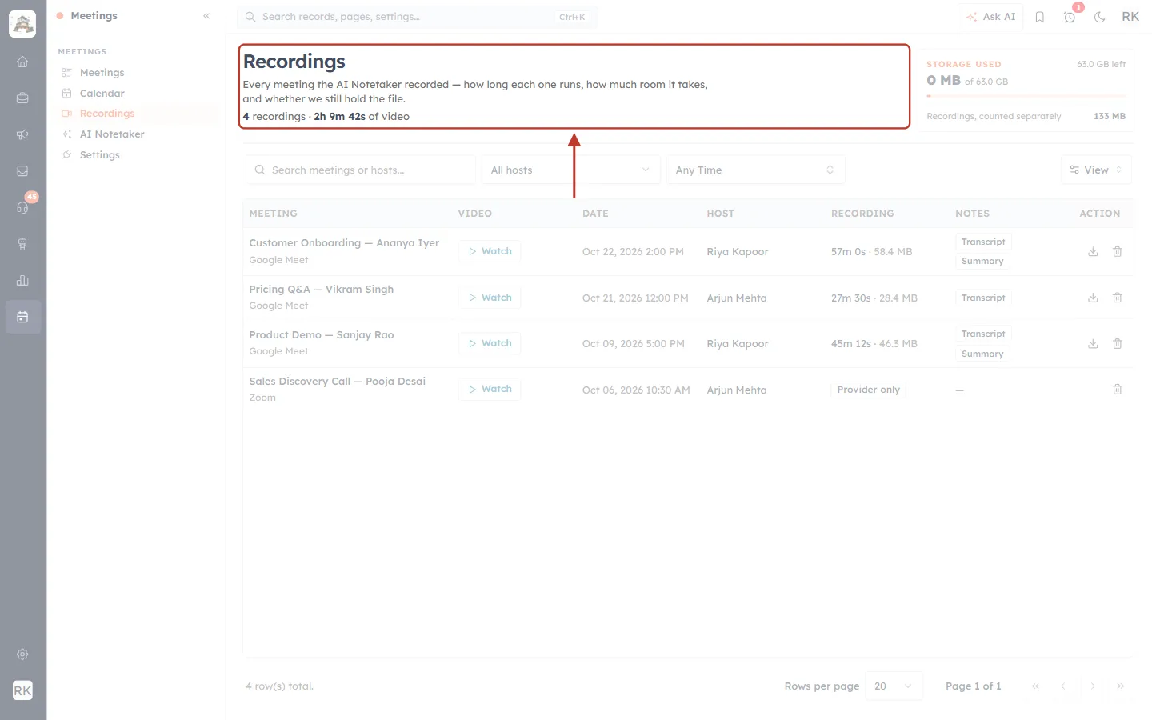Screen dimensions: 1152x720
Task: Open settings gear at bottom of rail
Action: (22, 654)
